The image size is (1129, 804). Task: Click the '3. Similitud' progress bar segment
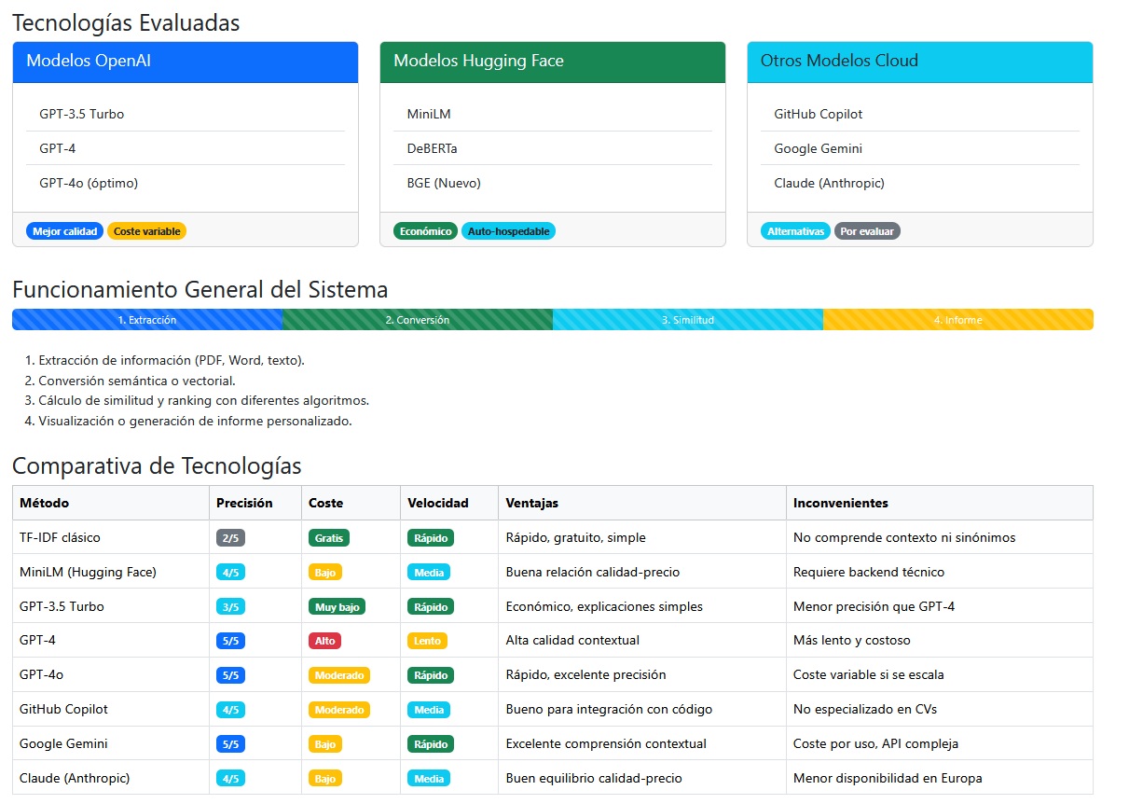688,320
